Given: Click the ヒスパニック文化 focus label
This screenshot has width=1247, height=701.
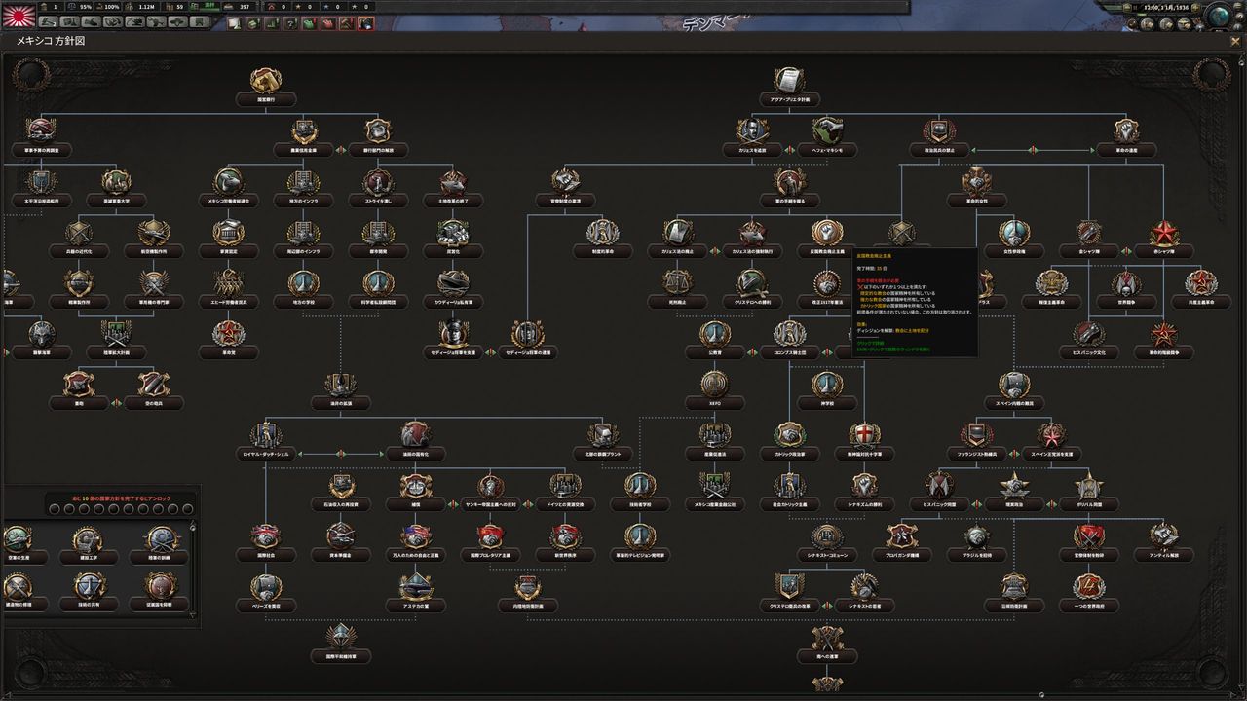Looking at the screenshot, I should coord(1089,353).
